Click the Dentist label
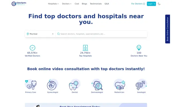 tap(75, 92)
